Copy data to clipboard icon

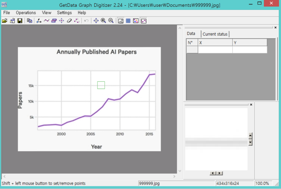click(x=29, y=21)
